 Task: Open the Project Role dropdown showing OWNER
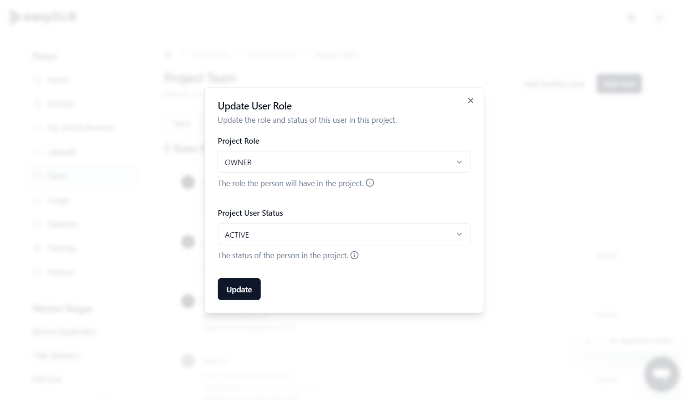344,162
